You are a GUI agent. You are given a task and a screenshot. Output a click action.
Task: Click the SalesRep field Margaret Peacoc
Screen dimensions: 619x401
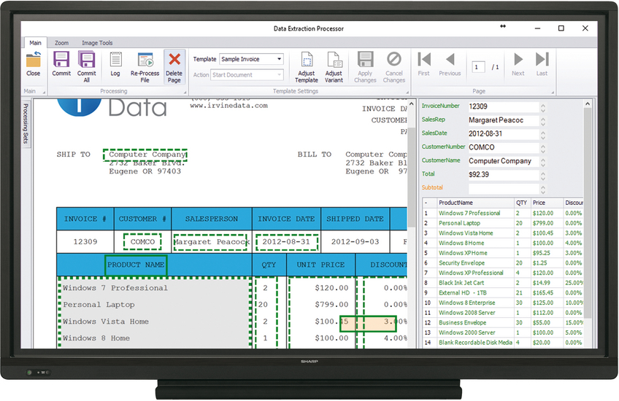[504, 120]
